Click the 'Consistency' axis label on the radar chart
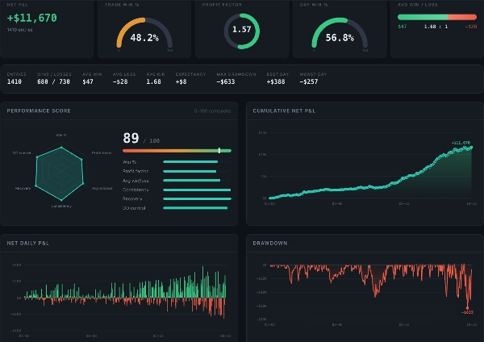Viewport: 484px width, 342px height. pos(61,206)
